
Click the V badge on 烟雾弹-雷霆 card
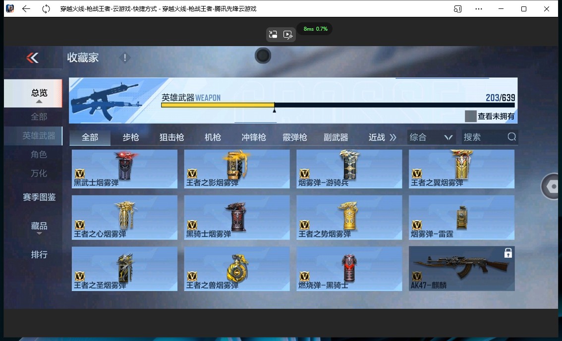(x=416, y=225)
